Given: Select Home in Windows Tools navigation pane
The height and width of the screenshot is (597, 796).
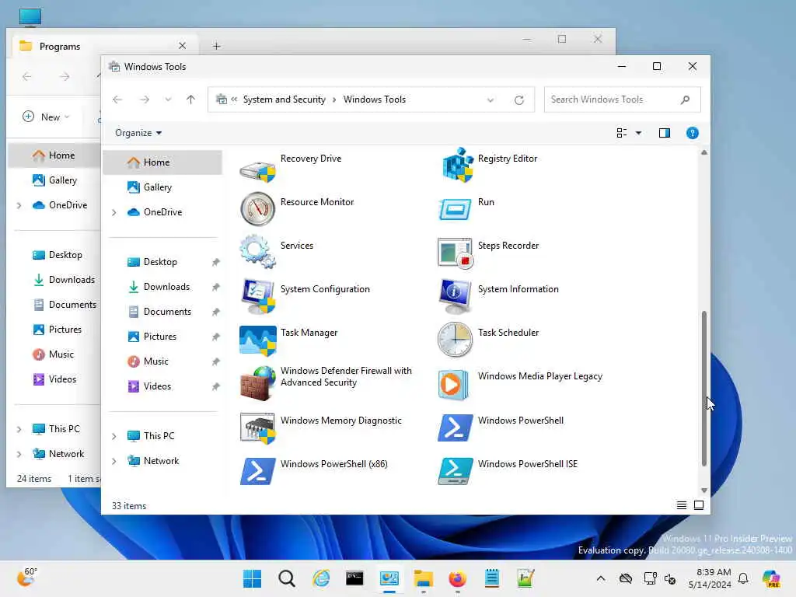Looking at the screenshot, I should tap(162, 162).
